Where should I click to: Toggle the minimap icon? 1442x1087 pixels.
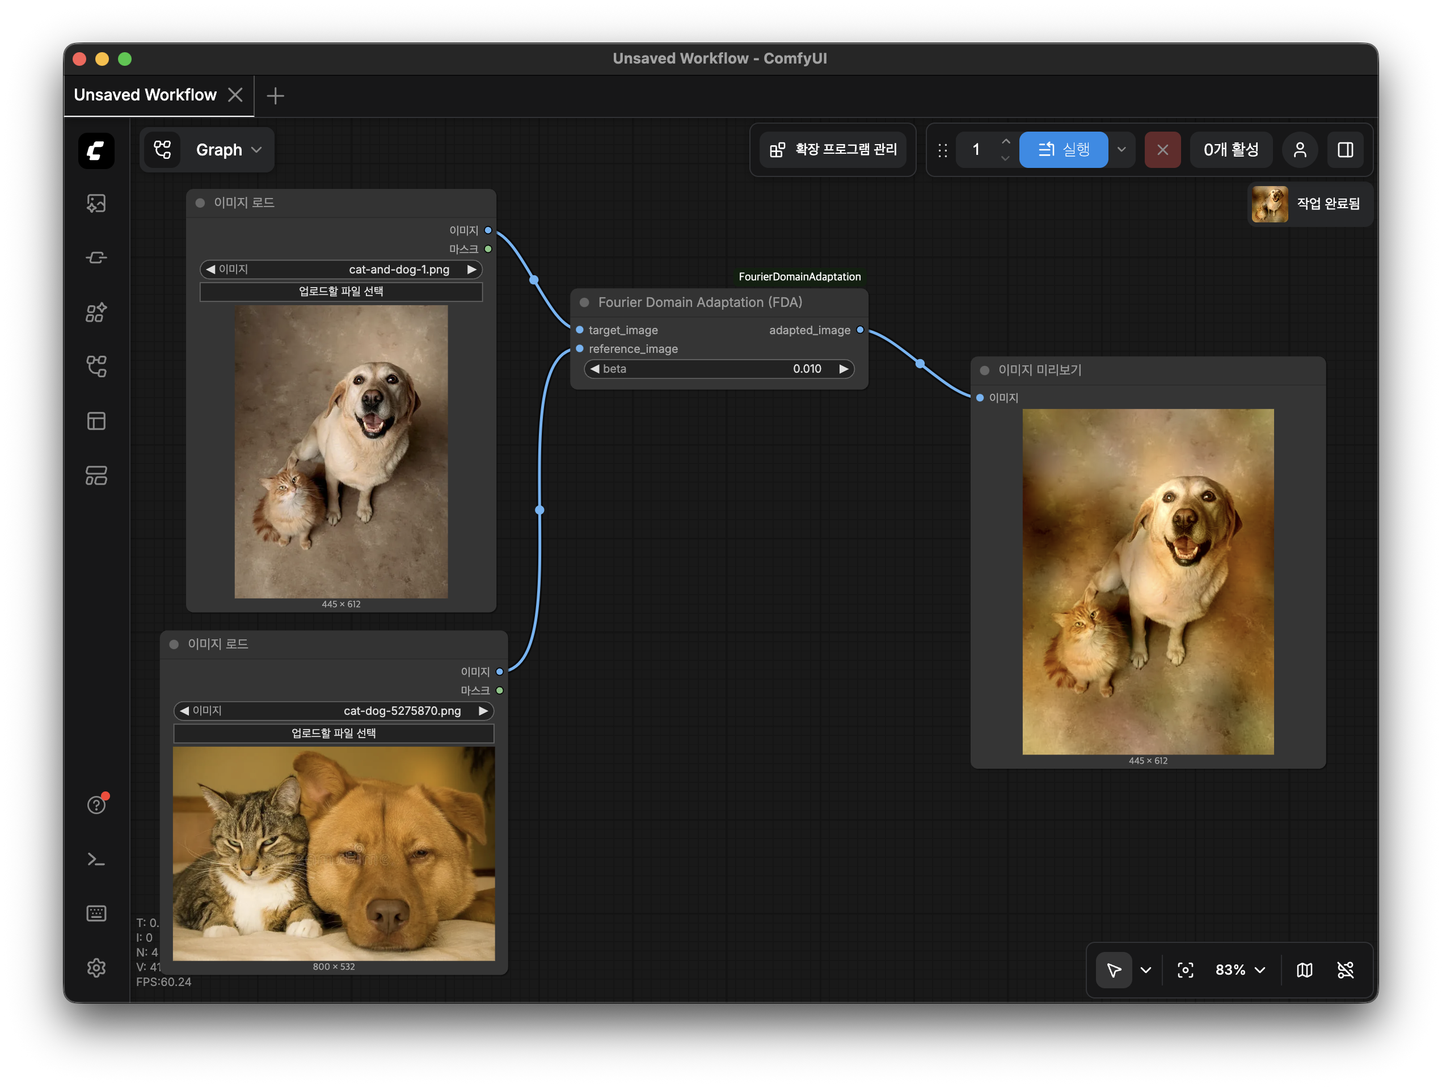[x=1305, y=970]
